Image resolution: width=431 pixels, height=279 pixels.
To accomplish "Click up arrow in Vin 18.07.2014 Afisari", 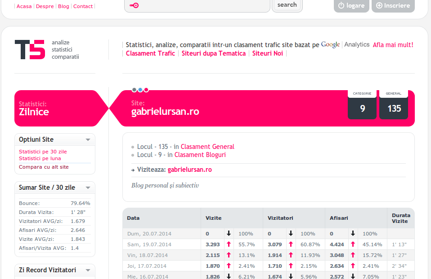I will click(x=353, y=255).
